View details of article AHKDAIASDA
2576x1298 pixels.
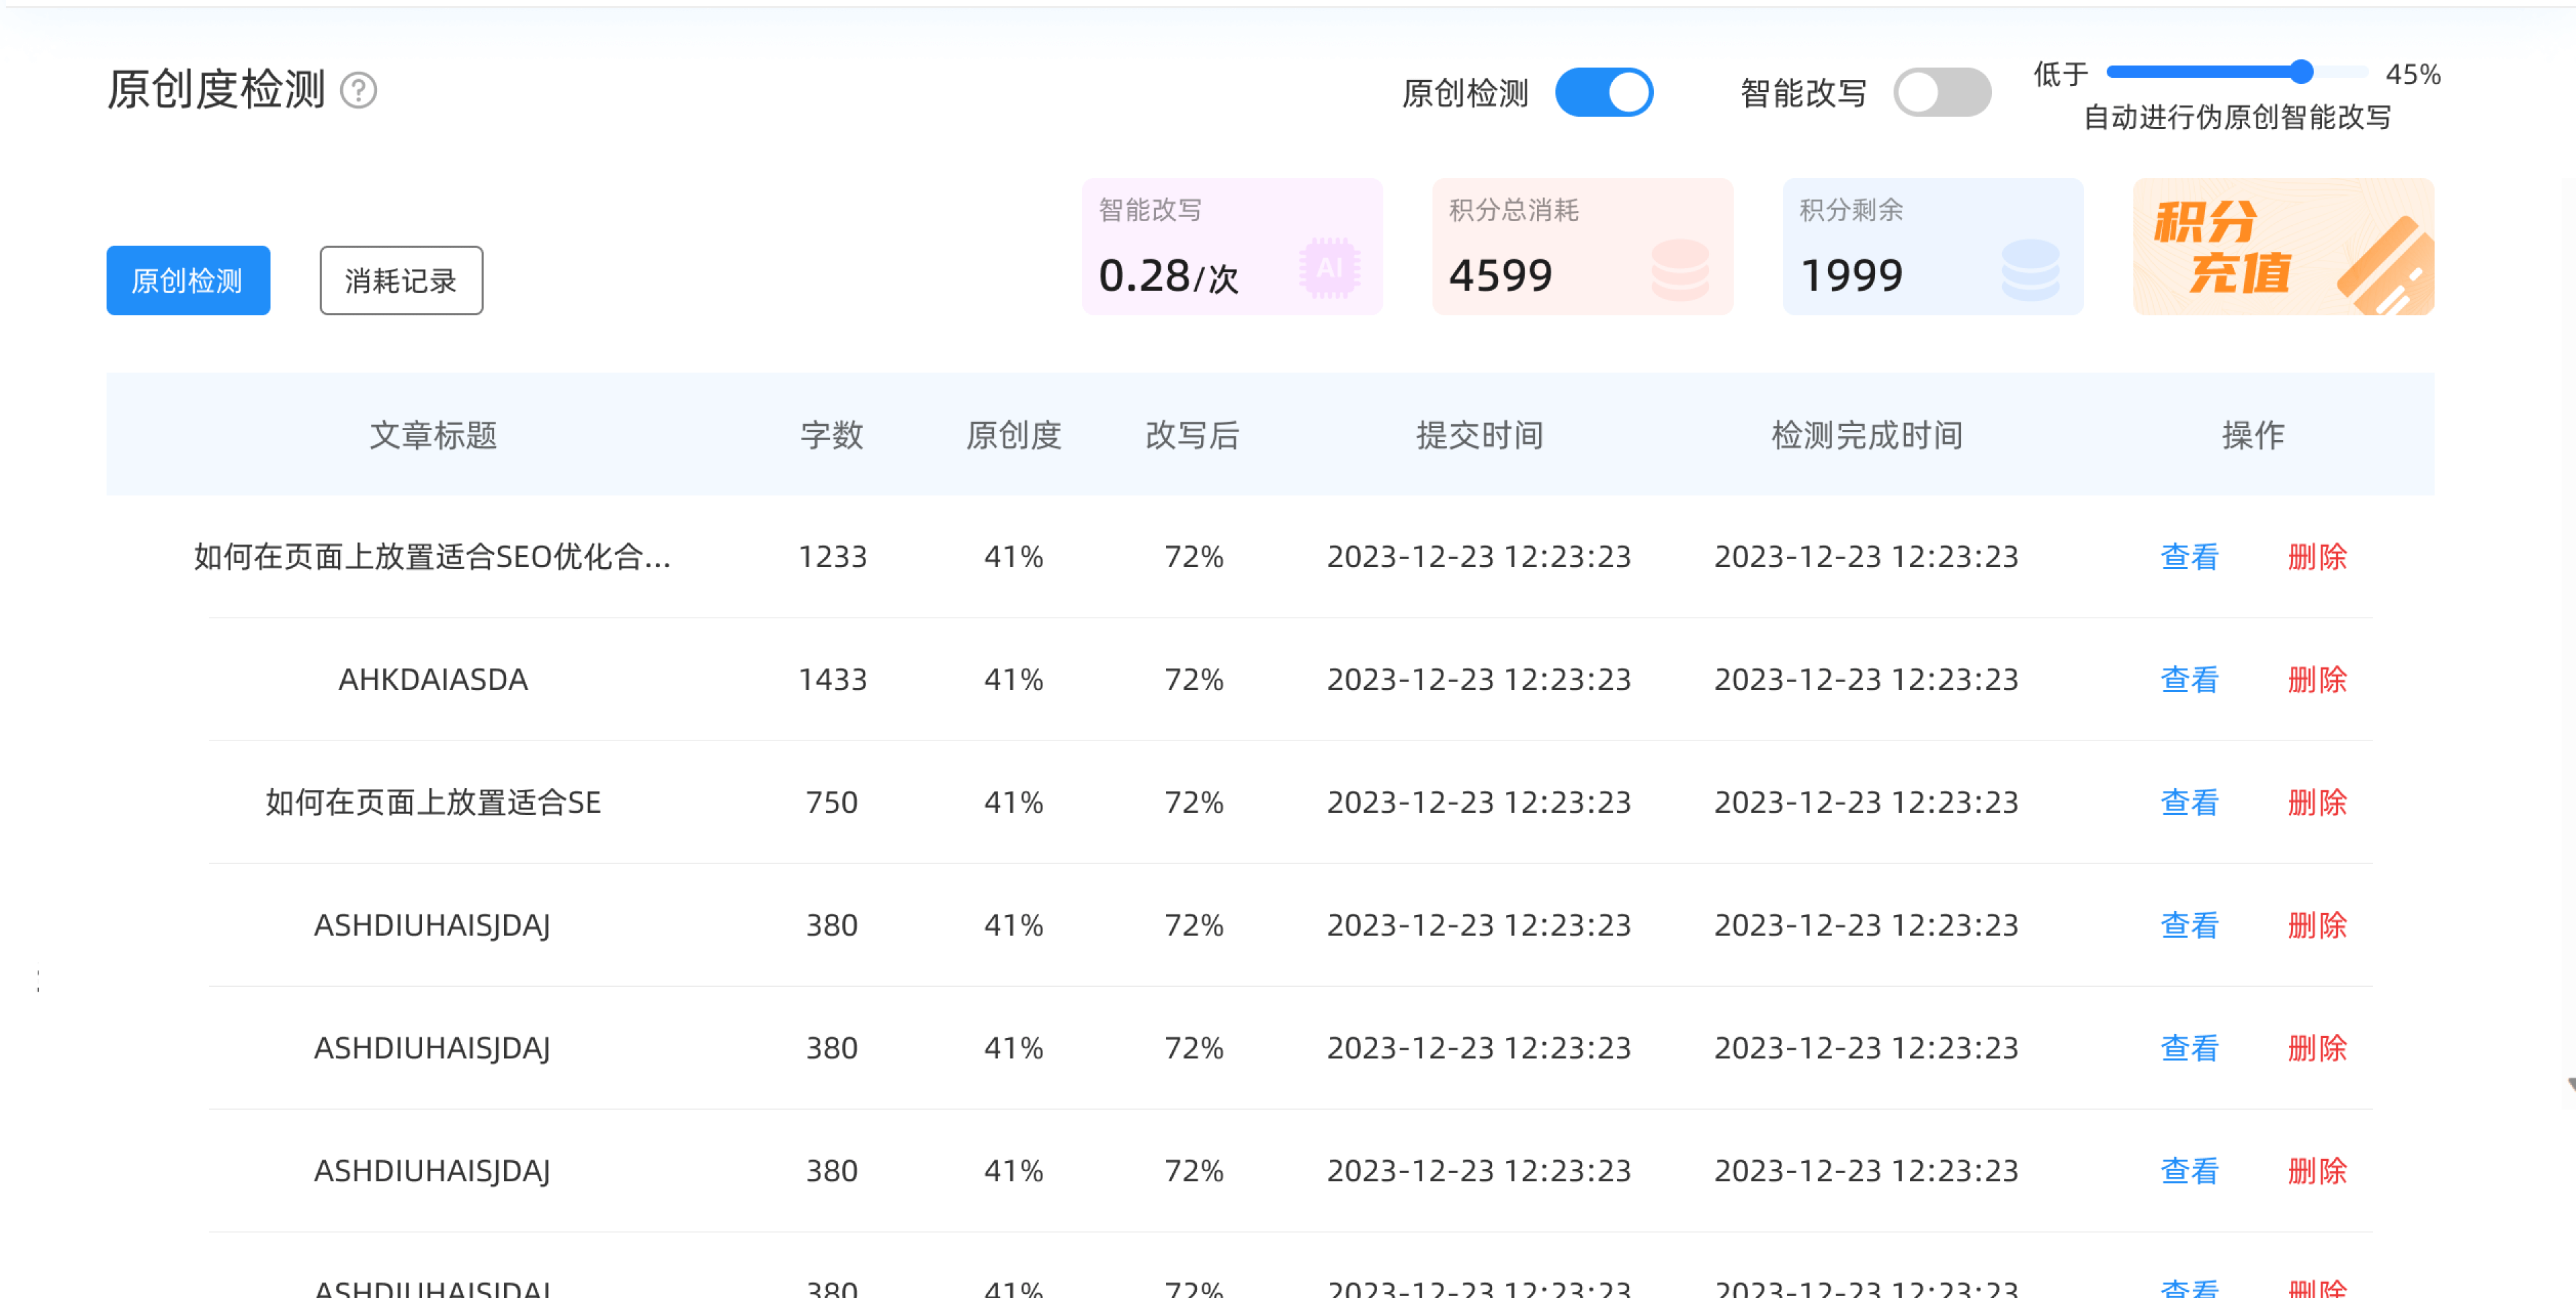(x=2189, y=680)
